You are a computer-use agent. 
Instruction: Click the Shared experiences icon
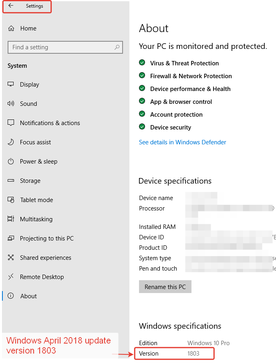[11, 257]
